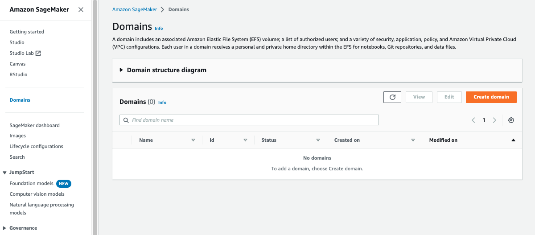Go to next page arrow
This screenshot has height=235, width=535.
494,120
